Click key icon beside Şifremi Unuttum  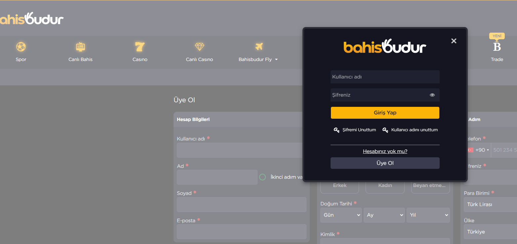tap(337, 130)
